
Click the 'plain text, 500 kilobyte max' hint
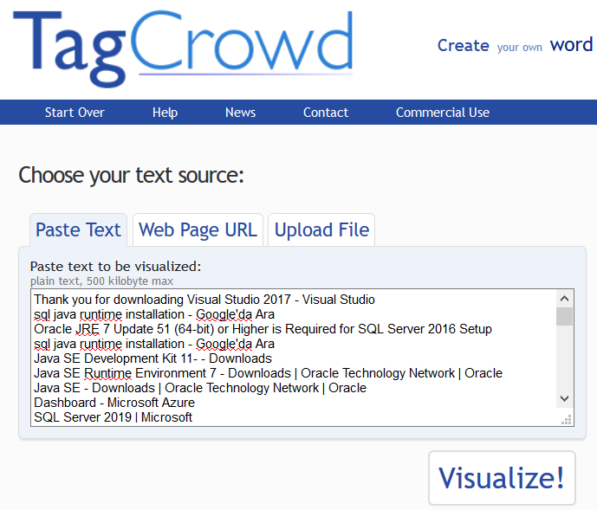[101, 281]
